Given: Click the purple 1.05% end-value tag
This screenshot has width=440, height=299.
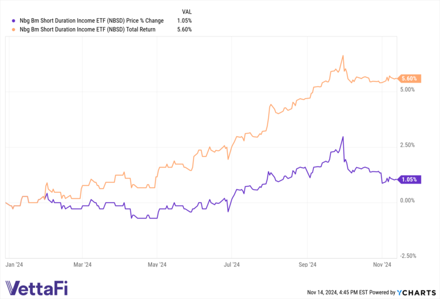Looking at the screenshot, I should [x=408, y=179].
